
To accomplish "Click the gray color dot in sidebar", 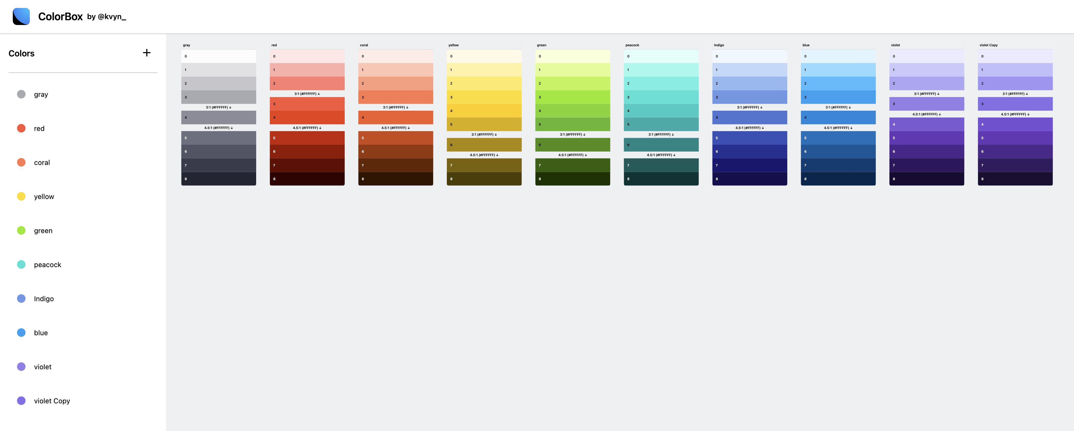I will pos(21,94).
